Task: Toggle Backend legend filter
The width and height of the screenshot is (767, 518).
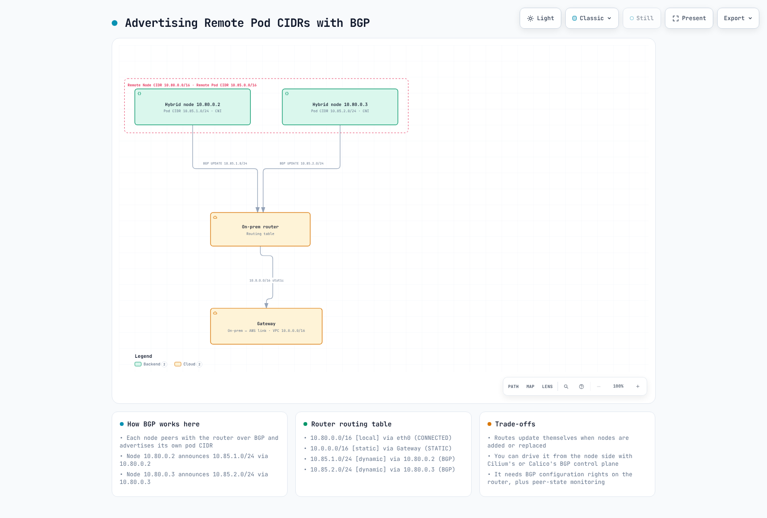Action: tap(151, 365)
